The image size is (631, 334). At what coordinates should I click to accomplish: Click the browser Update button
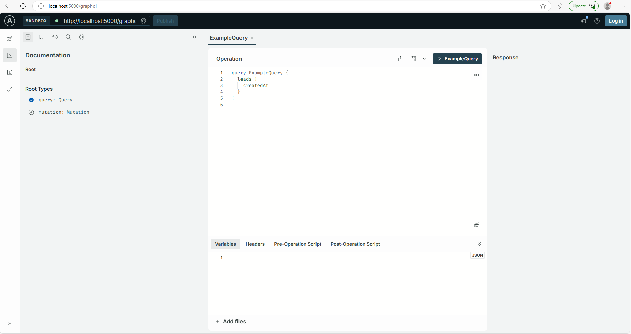click(584, 6)
